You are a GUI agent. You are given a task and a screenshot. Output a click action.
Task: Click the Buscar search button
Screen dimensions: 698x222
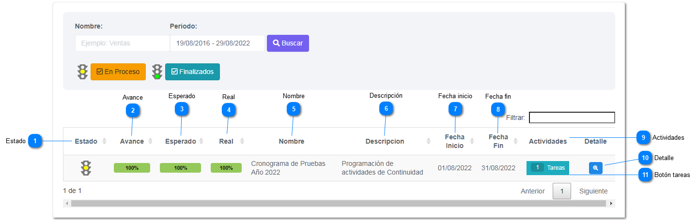tap(288, 43)
